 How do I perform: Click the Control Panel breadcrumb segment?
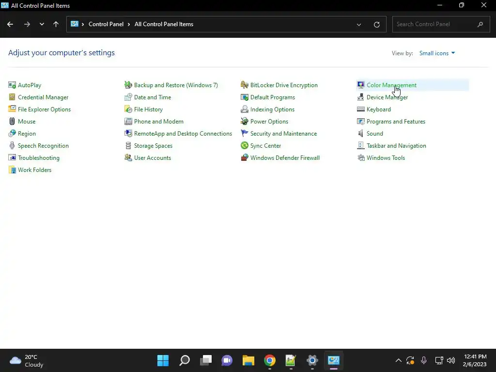[106, 24]
